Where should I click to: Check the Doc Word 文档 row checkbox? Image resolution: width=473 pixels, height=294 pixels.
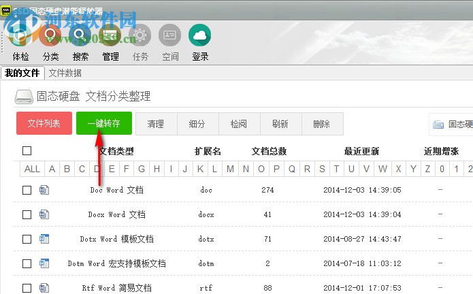[27, 190]
